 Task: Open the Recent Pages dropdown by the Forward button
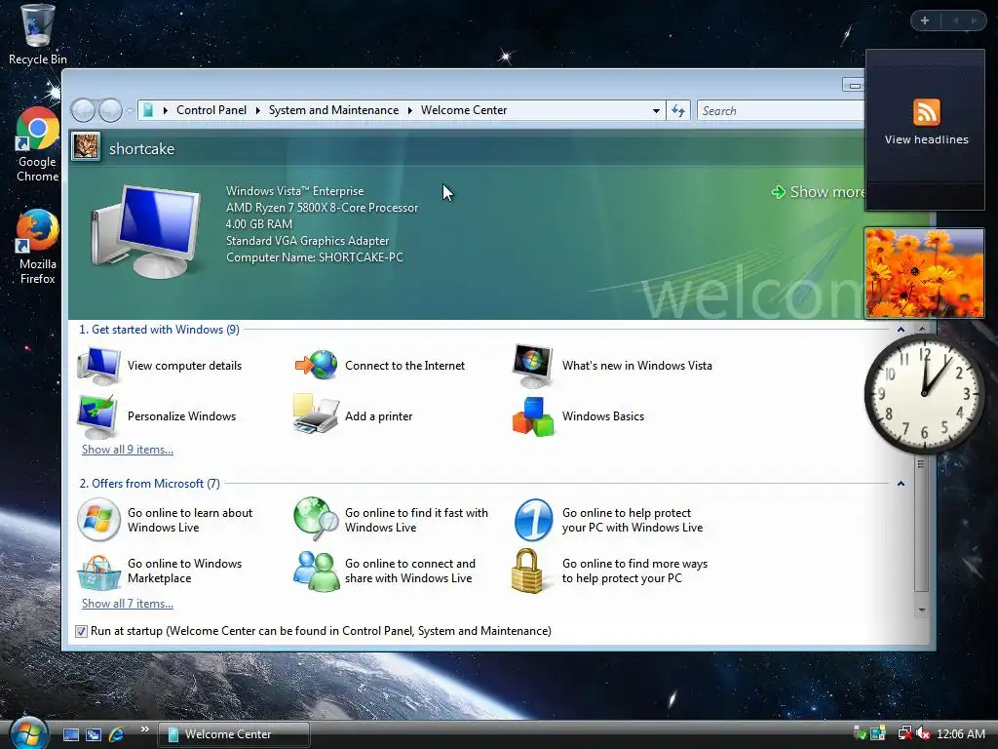click(x=130, y=111)
